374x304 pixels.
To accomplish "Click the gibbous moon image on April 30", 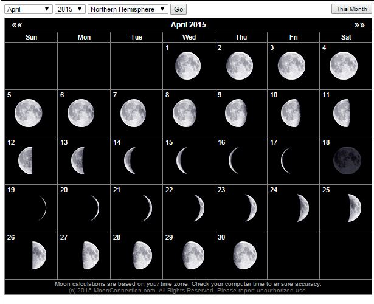I will coord(244,255).
